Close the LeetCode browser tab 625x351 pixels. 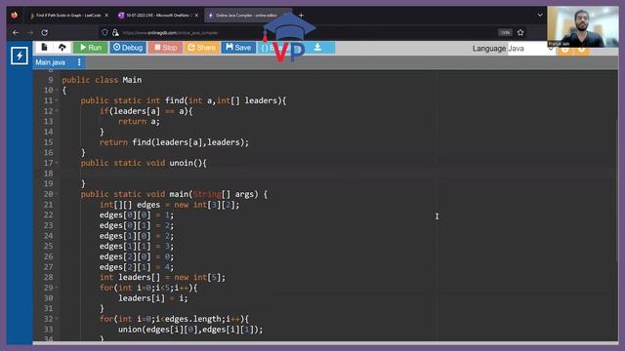tap(106, 16)
